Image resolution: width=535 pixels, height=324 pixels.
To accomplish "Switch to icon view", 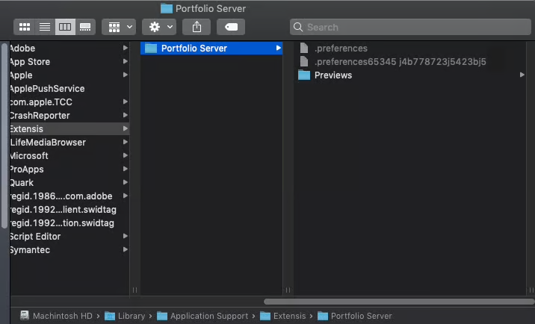I will coord(24,27).
